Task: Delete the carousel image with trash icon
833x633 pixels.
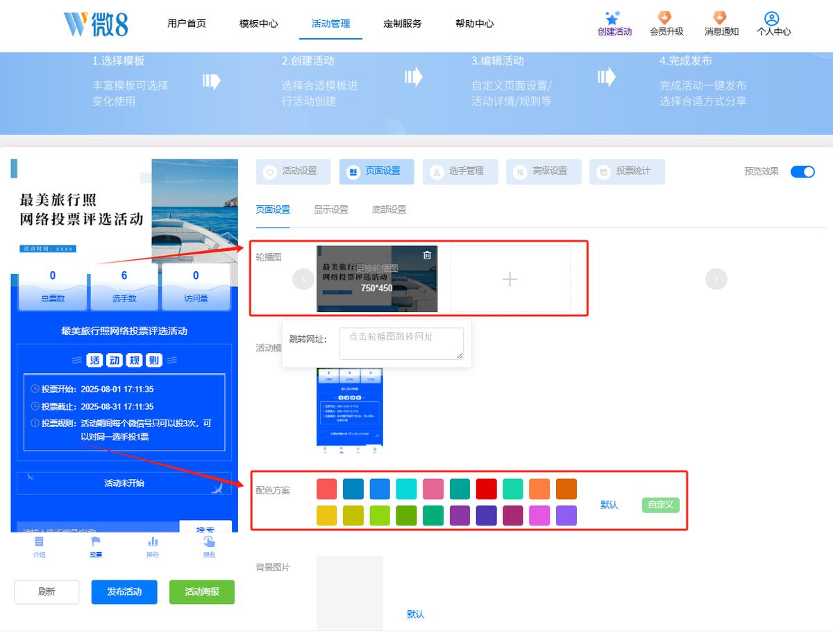Action: (427, 255)
